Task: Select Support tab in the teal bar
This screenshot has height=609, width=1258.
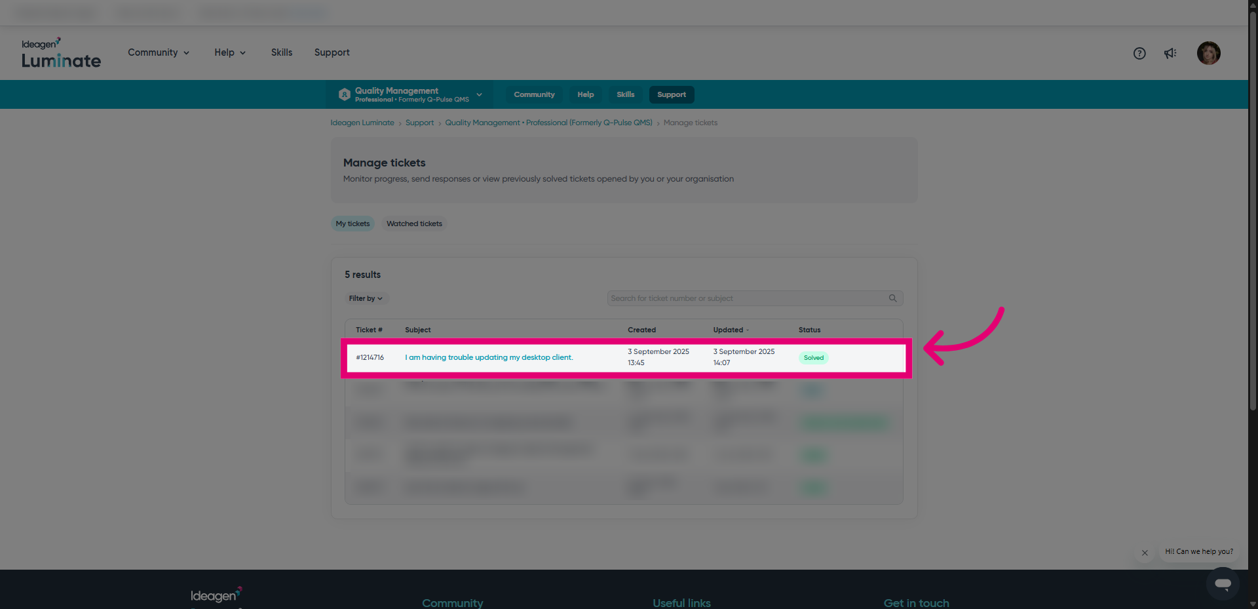Action: coord(672,94)
